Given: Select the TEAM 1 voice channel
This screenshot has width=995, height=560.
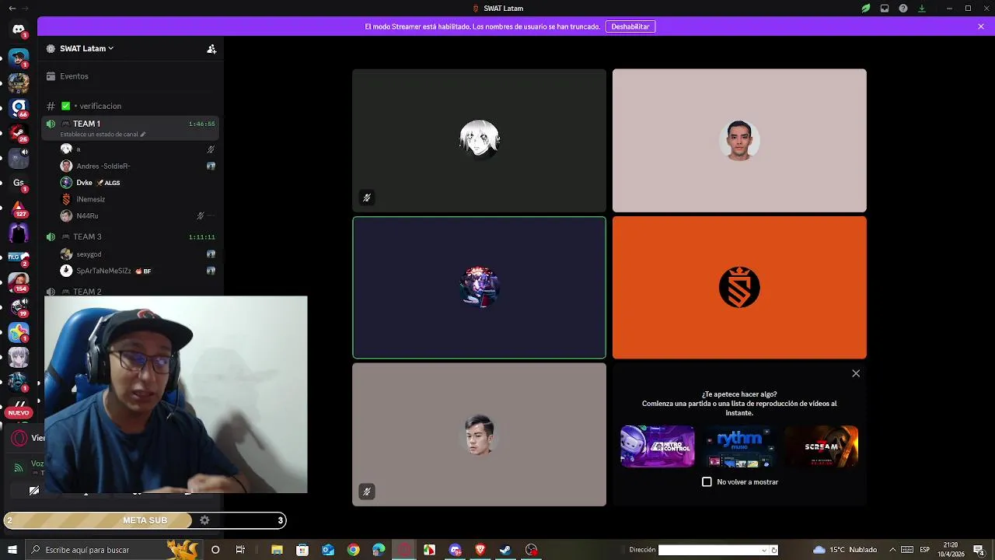Looking at the screenshot, I should click(131, 128).
